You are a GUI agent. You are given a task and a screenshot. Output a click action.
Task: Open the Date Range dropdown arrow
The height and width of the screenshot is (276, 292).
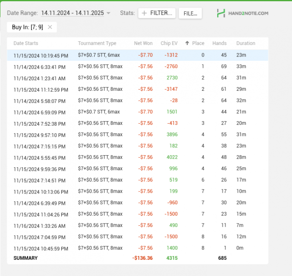click(108, 13)
